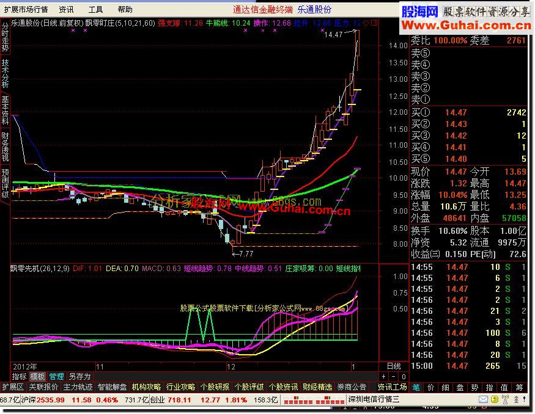Open the 智能解盘 tab
This screenshot has width=535, height=414.
(113, 387)
